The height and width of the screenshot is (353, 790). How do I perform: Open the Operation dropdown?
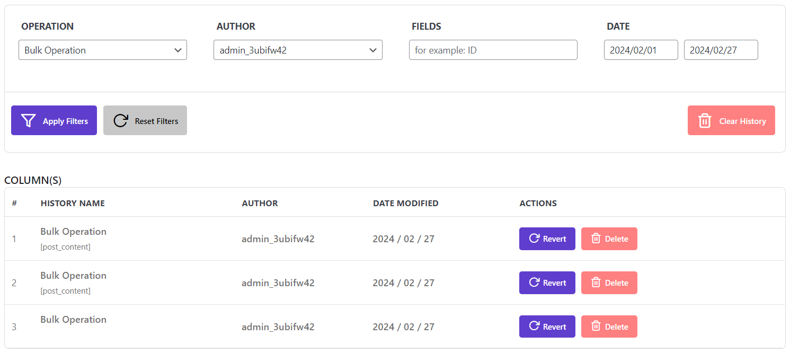pyautogui.click(x=103, y=50)
